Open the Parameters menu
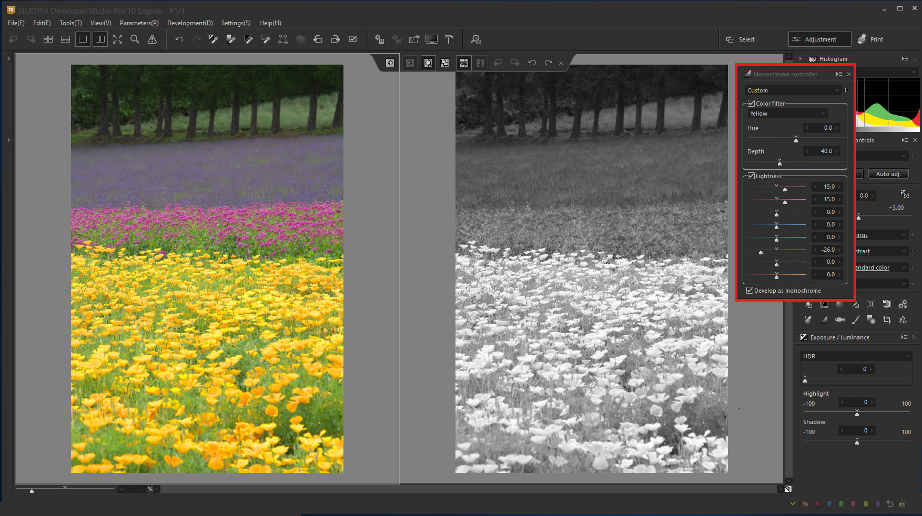Image resolution: width=922 pixels, height=516 pixels. pyautogui.click(x=139, y=23)
